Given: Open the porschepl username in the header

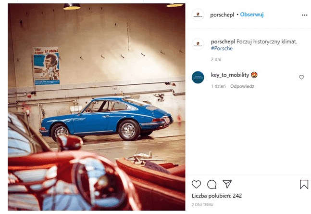Looking at the screenshot, I should pyautogui.click(x=222, y=15).
